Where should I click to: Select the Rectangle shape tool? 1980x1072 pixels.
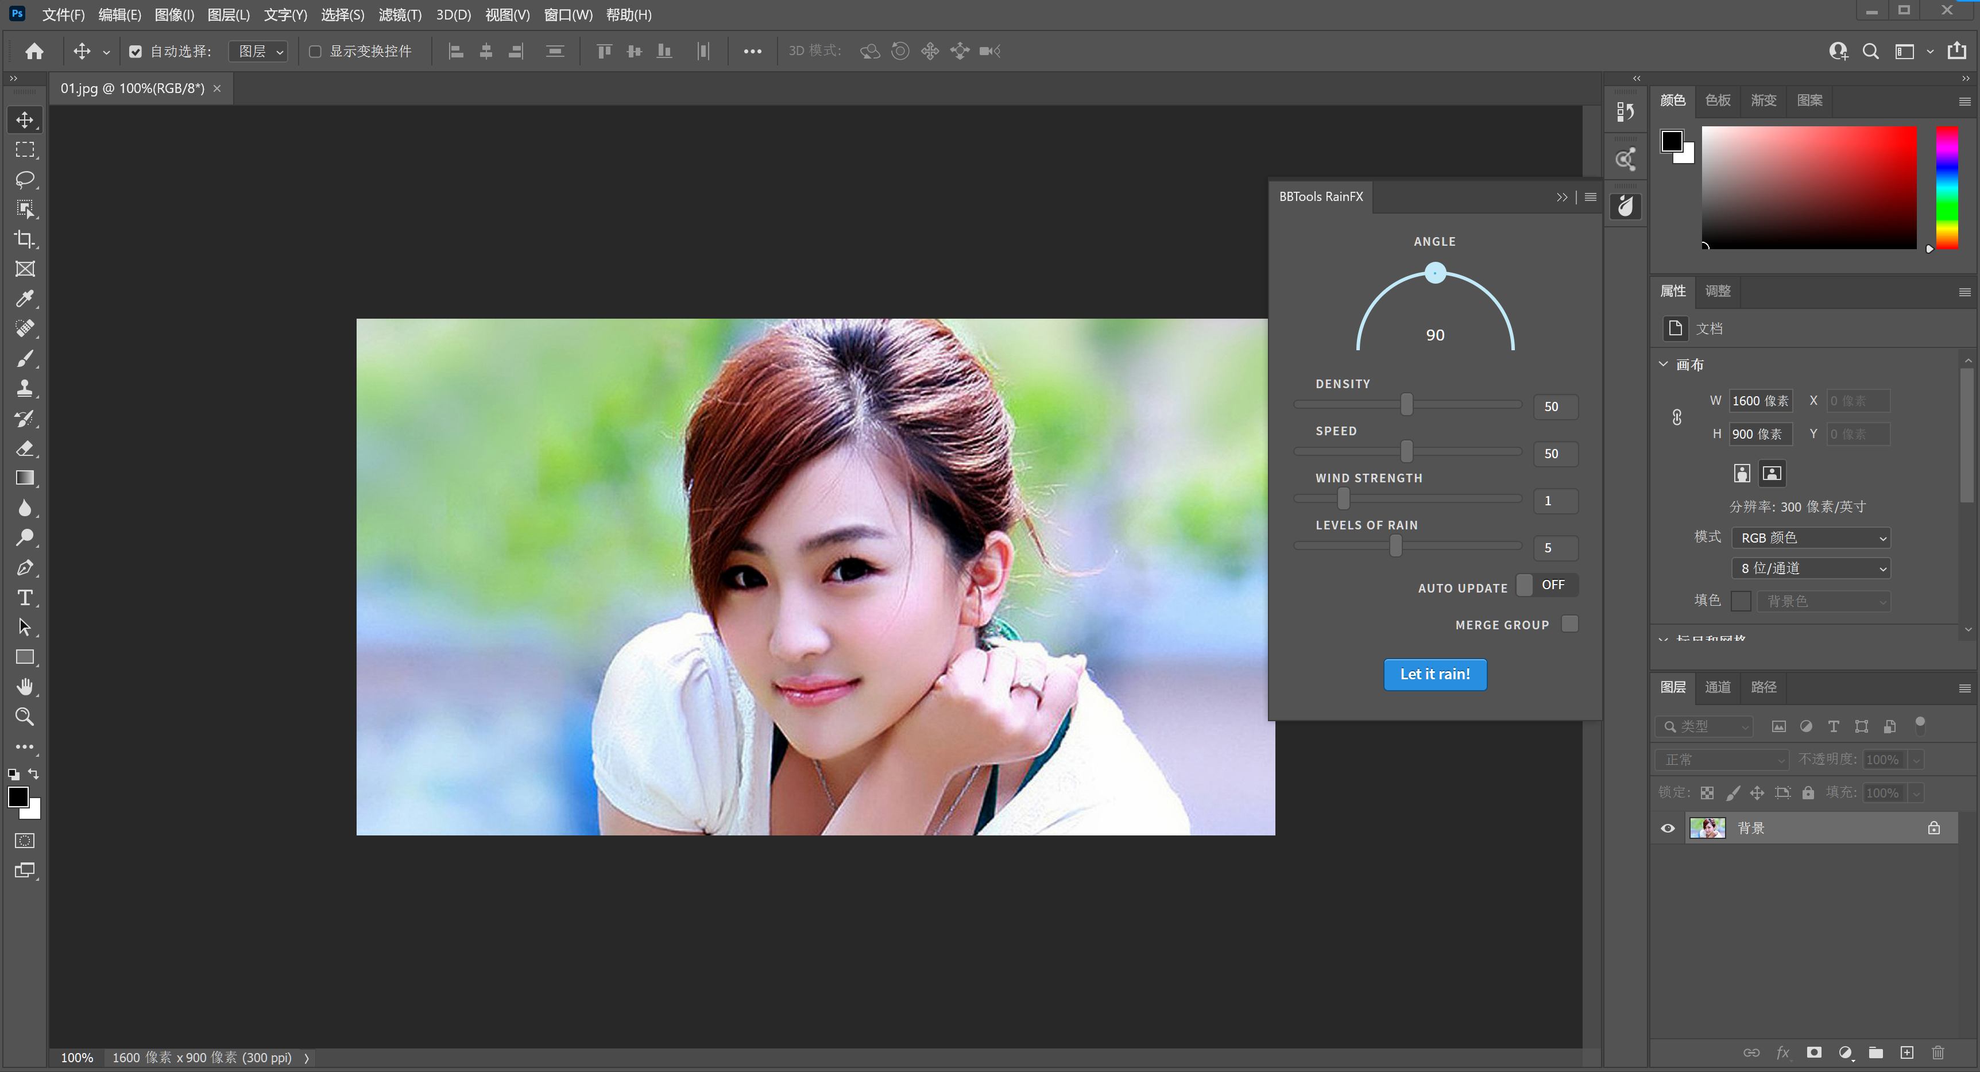pyautogui.click(x=25, y=657)
